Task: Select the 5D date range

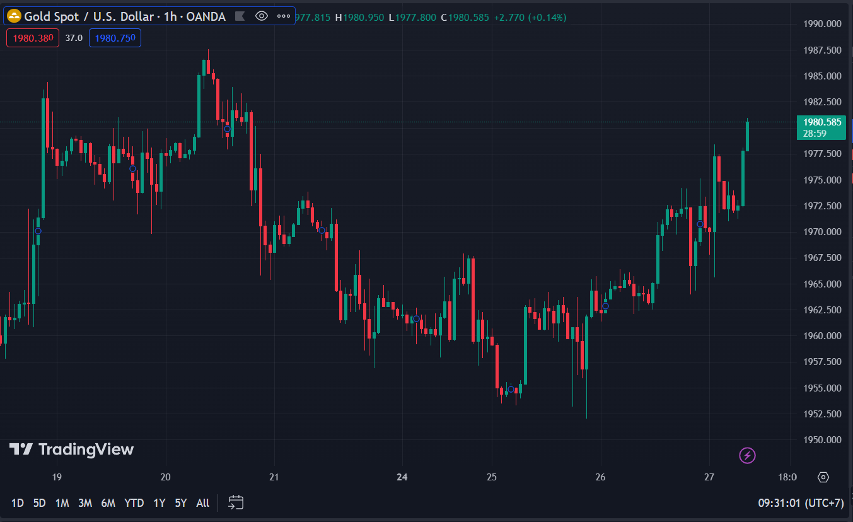Action: 39,503
